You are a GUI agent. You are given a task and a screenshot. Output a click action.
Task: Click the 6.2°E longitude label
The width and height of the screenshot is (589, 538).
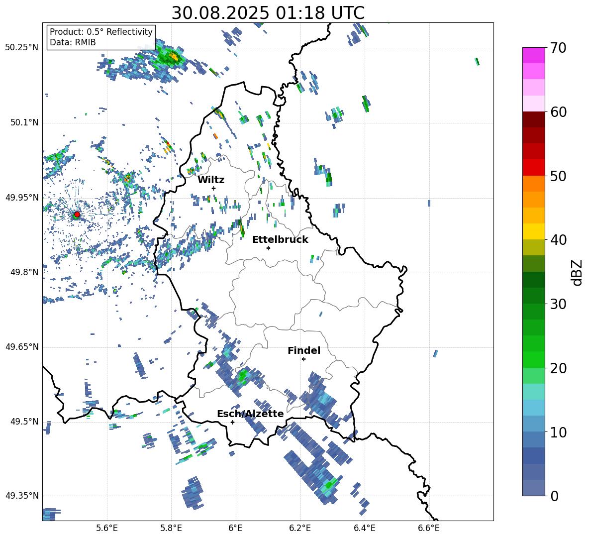click(300, 528)
